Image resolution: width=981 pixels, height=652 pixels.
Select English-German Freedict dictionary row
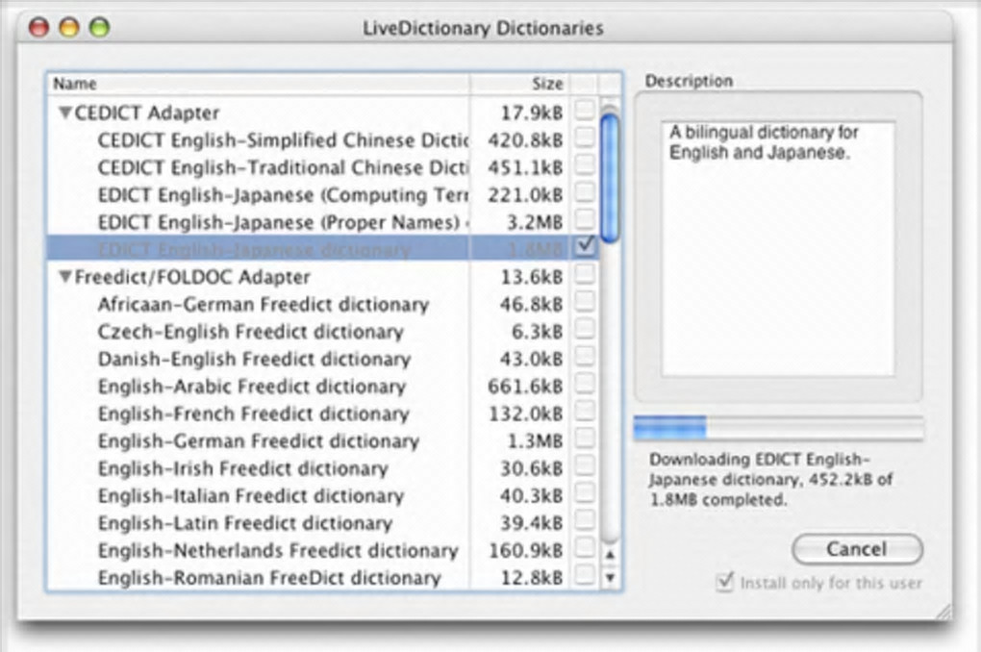pos(321,441)
